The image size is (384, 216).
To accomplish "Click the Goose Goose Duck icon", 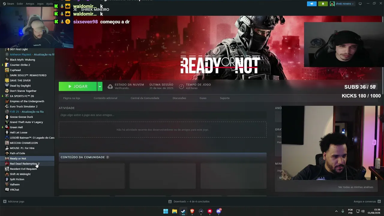I will pos(7,117).
